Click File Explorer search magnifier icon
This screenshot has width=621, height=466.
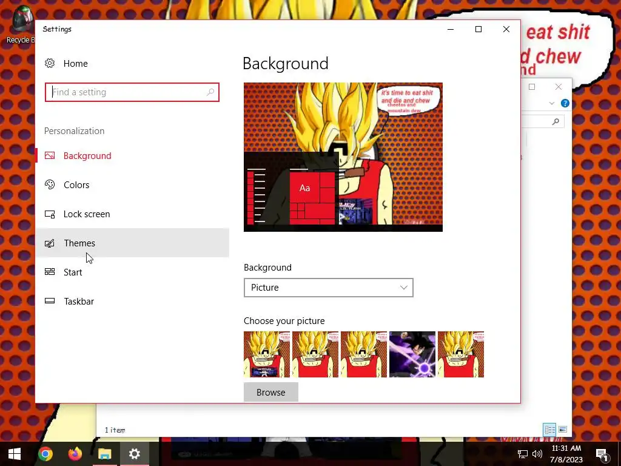[556, 121]
